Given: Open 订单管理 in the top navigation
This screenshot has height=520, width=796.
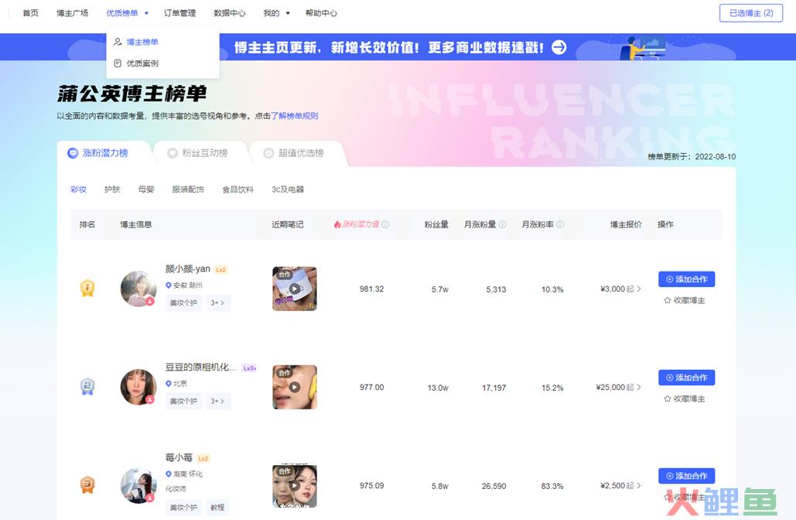Looking at the screenshot, I should [x=179, y=13].
